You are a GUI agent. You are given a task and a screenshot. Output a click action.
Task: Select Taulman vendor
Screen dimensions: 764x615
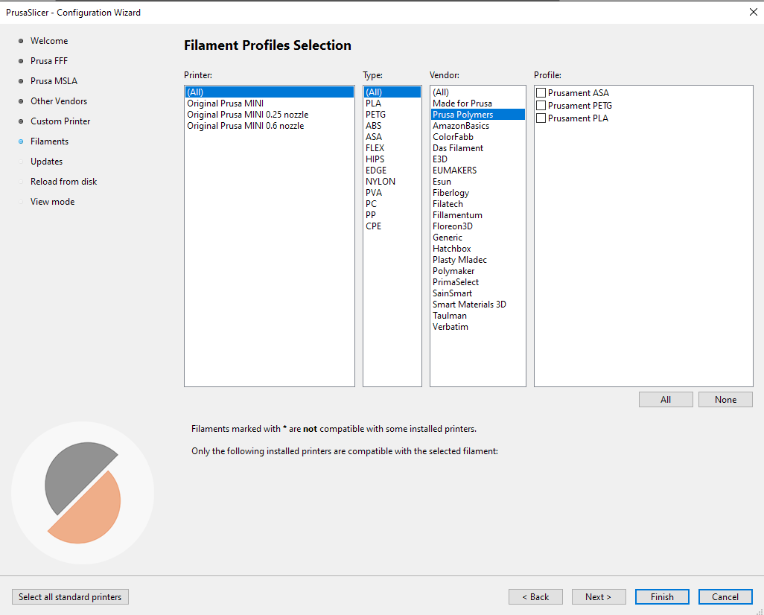point(478,316)
